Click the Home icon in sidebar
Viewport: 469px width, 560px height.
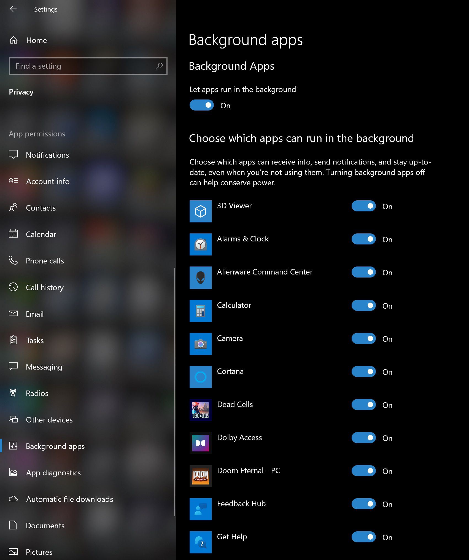pyautogui.click(x=14, y=41)
